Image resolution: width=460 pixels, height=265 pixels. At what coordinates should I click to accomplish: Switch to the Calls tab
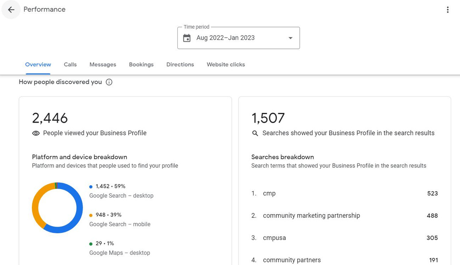tap(70, 64)
